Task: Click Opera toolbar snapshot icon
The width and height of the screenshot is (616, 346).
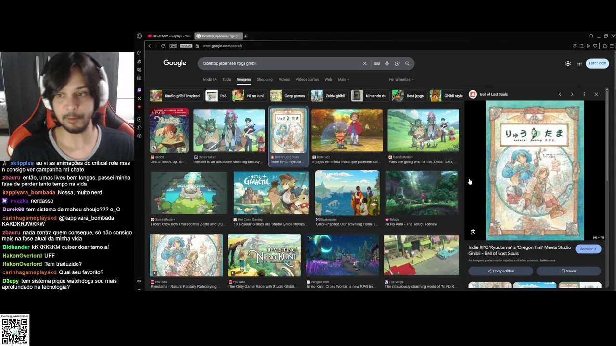Action: (x=581, y=46)
